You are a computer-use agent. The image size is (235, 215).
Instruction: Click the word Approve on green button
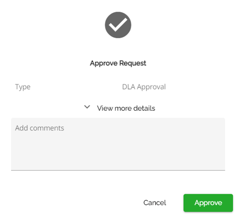point(208,203)
